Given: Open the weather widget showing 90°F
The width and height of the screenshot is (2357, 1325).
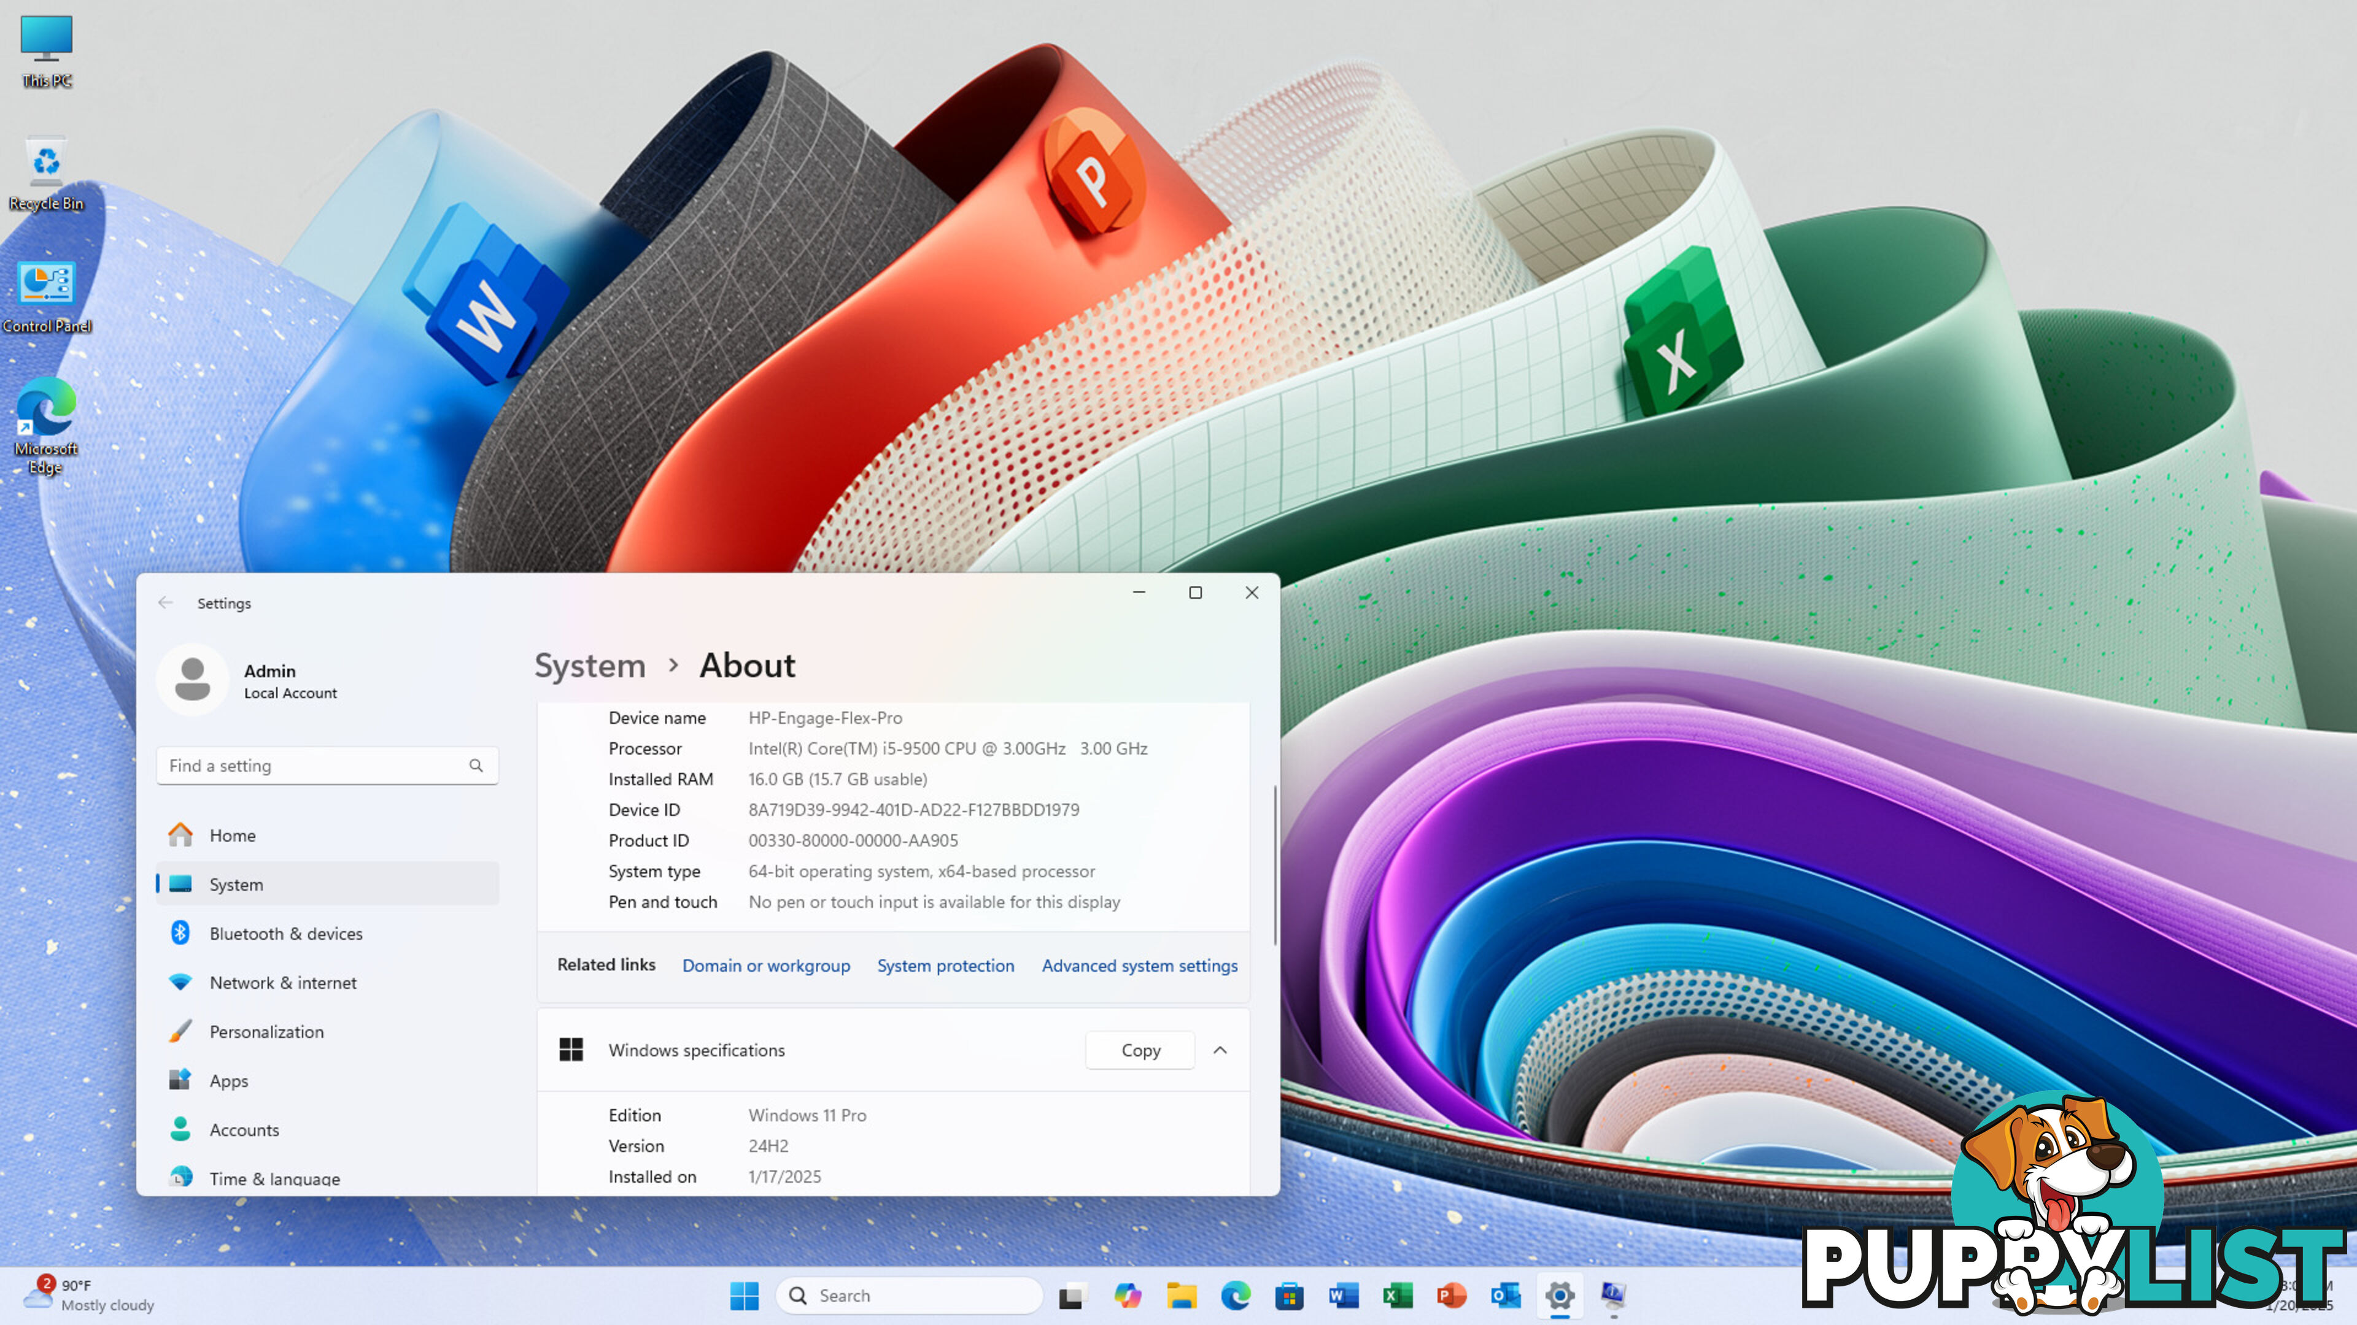Looking at the screenshot, I should 89,1295.
